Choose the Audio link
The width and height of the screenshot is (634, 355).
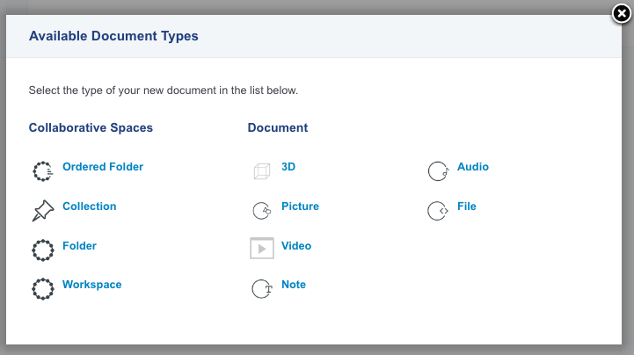(x=473, y=167)
